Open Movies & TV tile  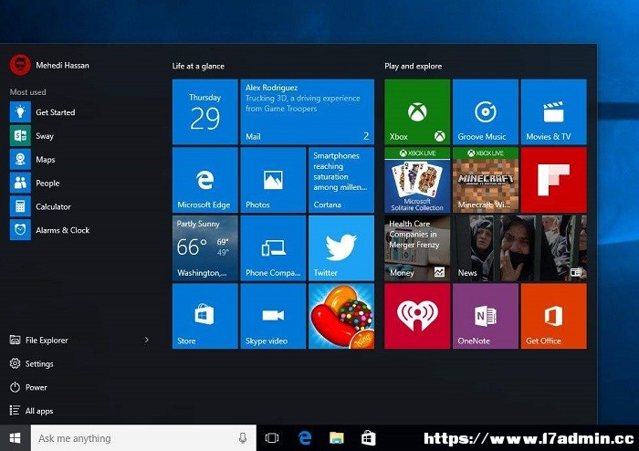[x=553, y=112]
